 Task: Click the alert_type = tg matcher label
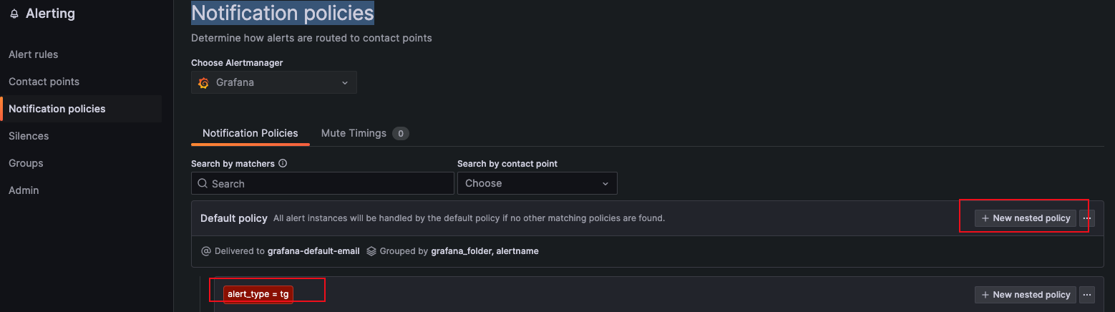pyautogui.click(x=258, y=294)
